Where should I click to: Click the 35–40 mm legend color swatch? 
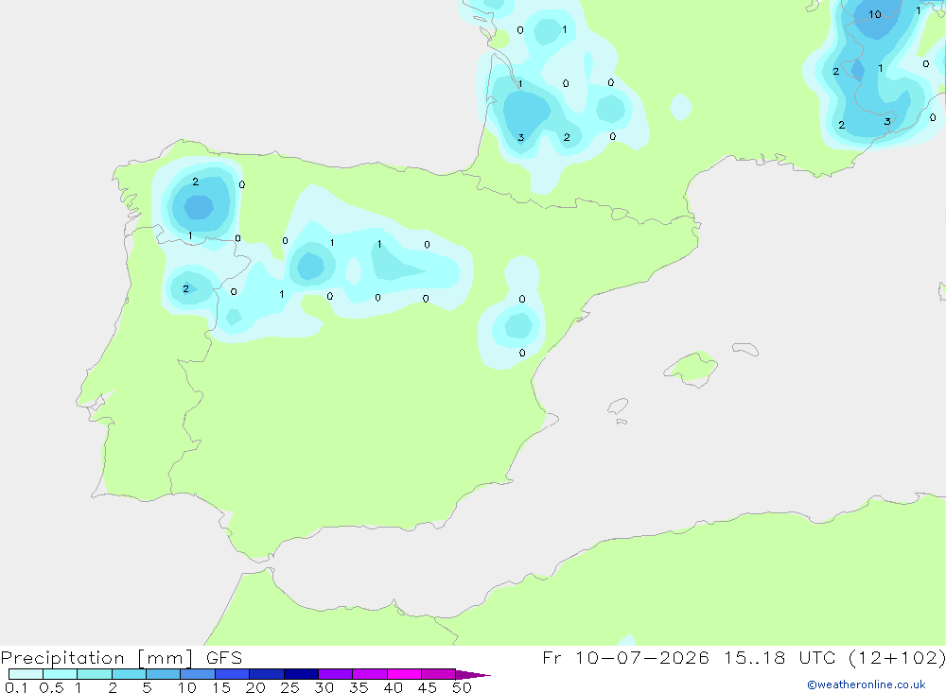pos(370,674)
